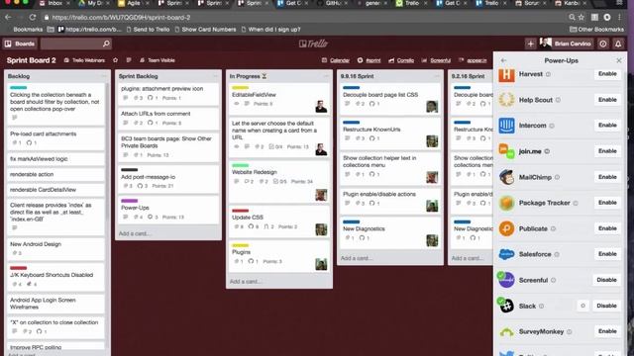Screen dimensions: 634x356
Task: Click the Trello logo in header
Action: [x=313, y=44]
